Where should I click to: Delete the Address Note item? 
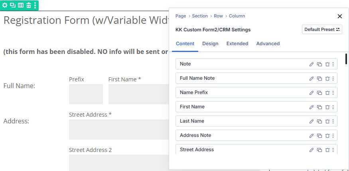[327, 136]
